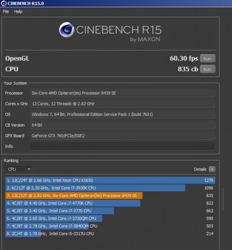Select ranking row Intel Core i7-3720QM
The height and width of the screenshot is (250, 232).
(x=110, y=218)
